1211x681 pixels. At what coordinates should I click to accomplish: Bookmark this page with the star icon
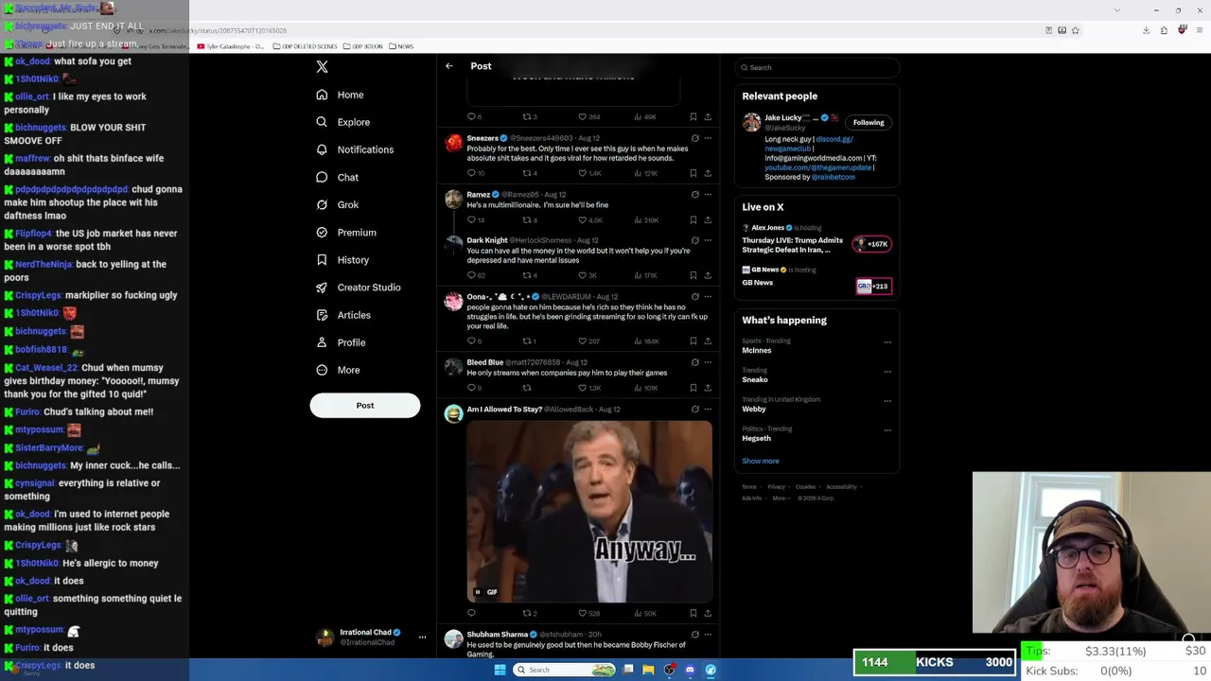pyautogui.click(x=1076, y=30)
